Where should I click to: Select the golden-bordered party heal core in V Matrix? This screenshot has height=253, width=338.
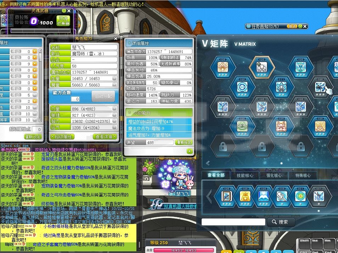pyautogui.click(x=262, y=67)
